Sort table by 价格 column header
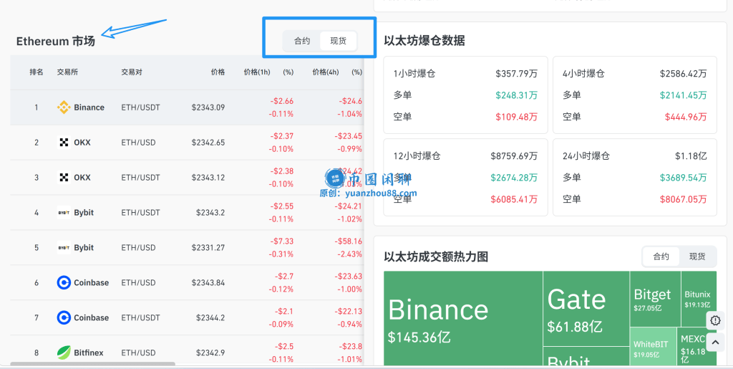 pyautogui.click(x=218, y=72)
